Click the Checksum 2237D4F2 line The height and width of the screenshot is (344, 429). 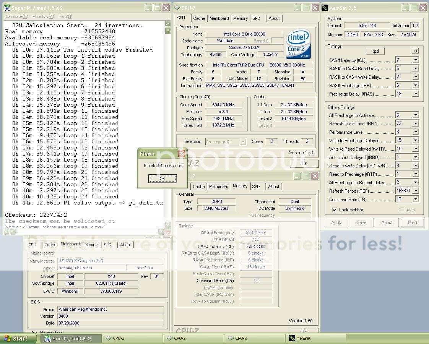pyautogui.click(x=36, y=215)
